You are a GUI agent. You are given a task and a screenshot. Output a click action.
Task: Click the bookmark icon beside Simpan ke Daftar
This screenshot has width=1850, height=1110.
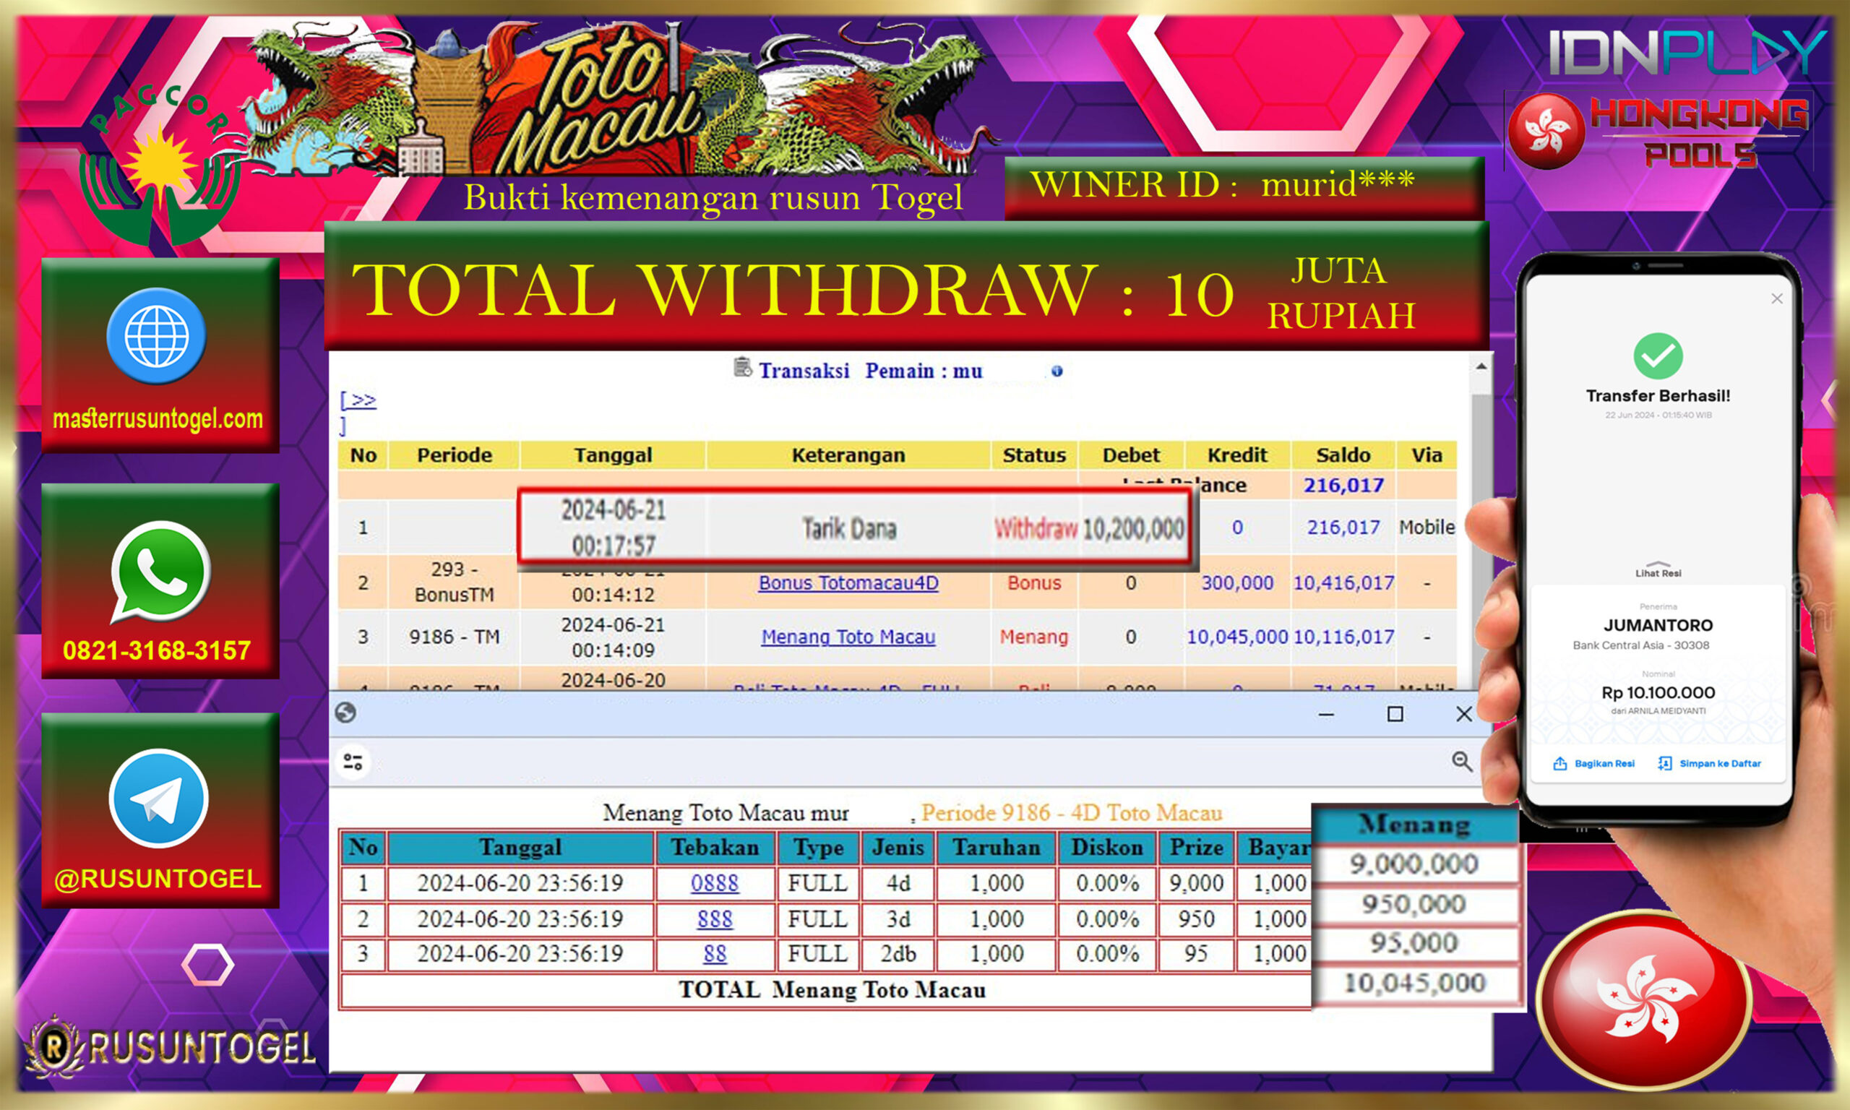click(x=1664, y=763)
